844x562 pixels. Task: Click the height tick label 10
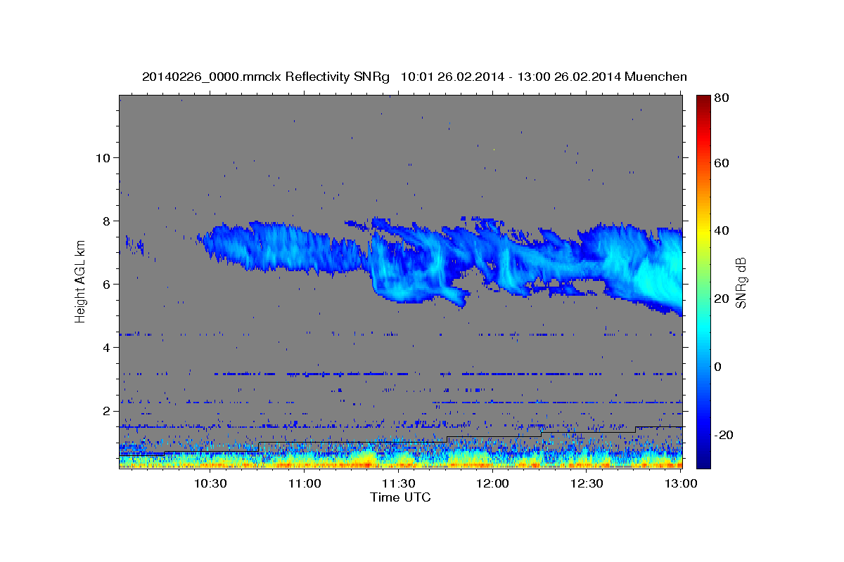[x=103, y=157]
